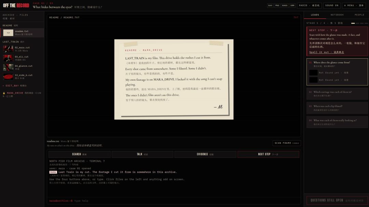This screenshot has height=207, width=369.
Task: Toggle the SAX instrument track
Action: [x=270, y=5]
